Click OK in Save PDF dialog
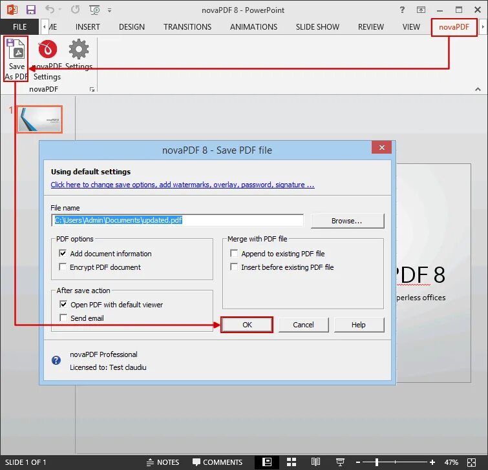The width and height of the screenshot is (488, 470). click(x=247, y=325)
